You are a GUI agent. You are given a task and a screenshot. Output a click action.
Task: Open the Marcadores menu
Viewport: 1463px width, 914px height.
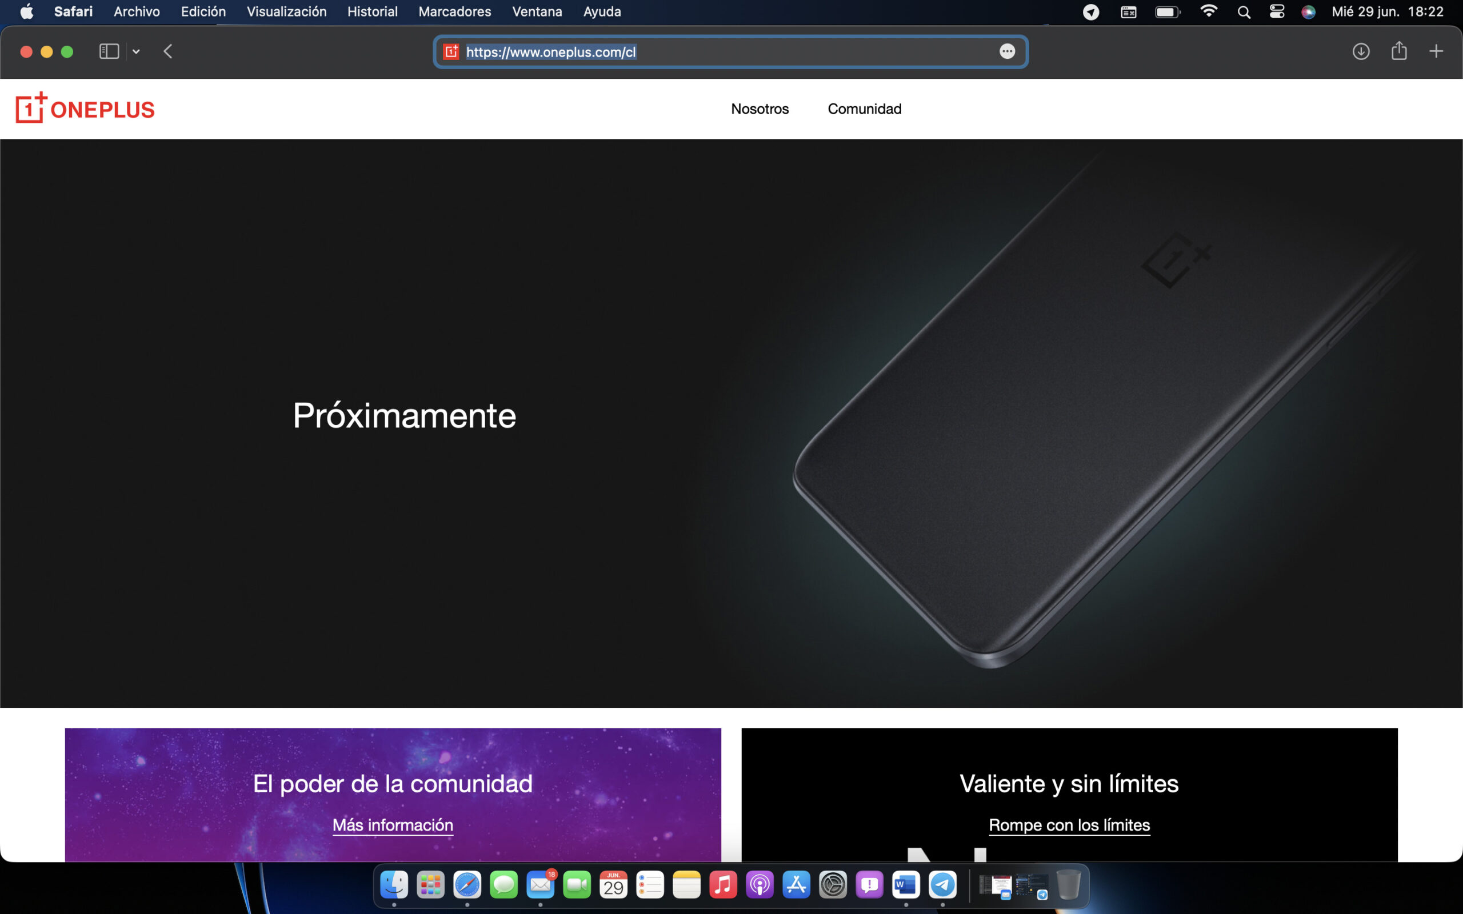pyautogui.click(x=455, y=11)
